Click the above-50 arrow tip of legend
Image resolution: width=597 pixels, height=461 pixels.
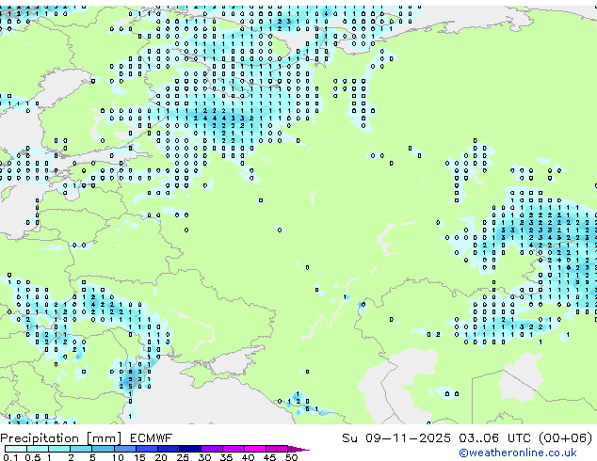coord(298,449)
